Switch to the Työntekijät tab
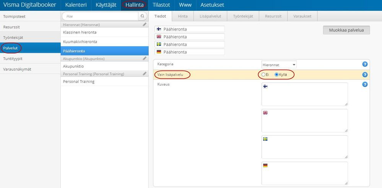The image size is (382, 188). tap(243, 16)
